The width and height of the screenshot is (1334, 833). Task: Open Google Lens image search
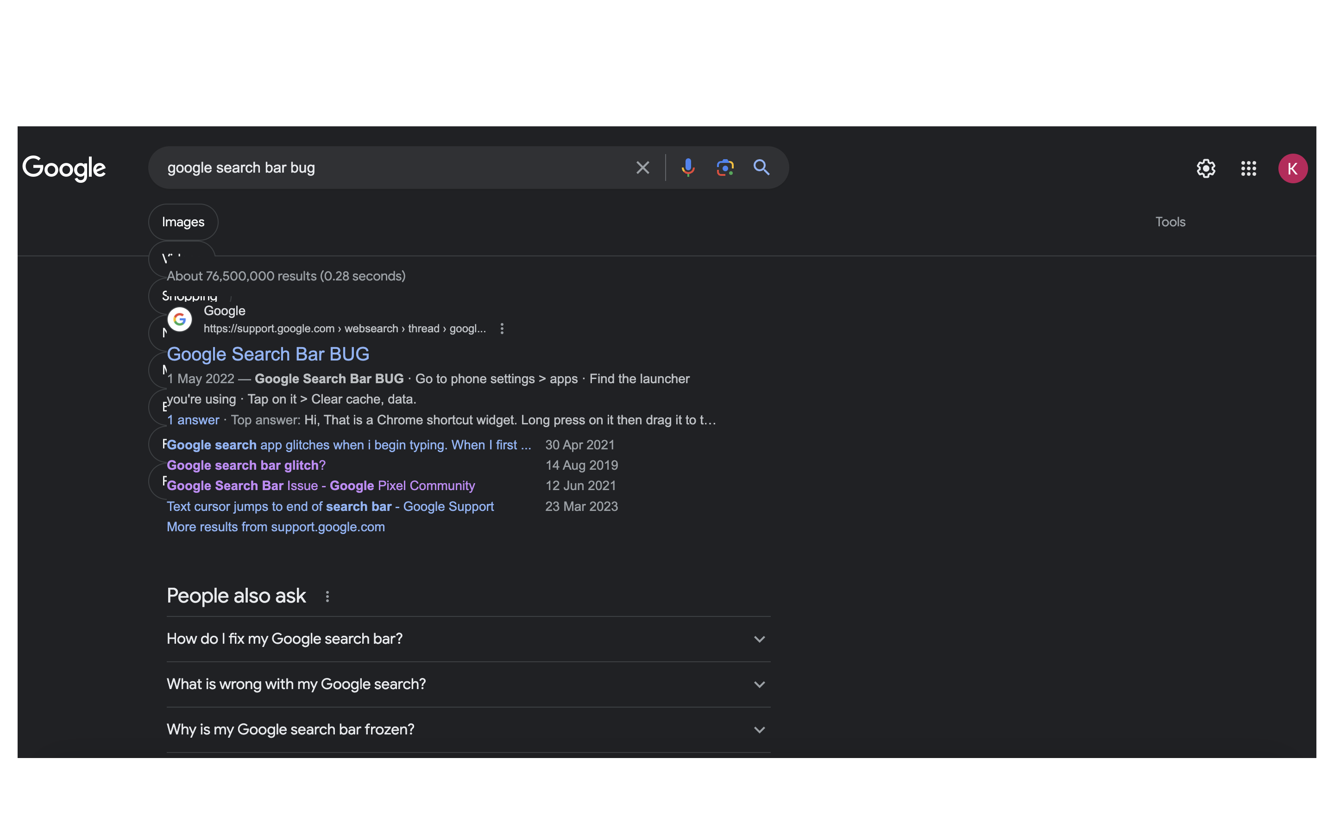(x=725, y=168)
